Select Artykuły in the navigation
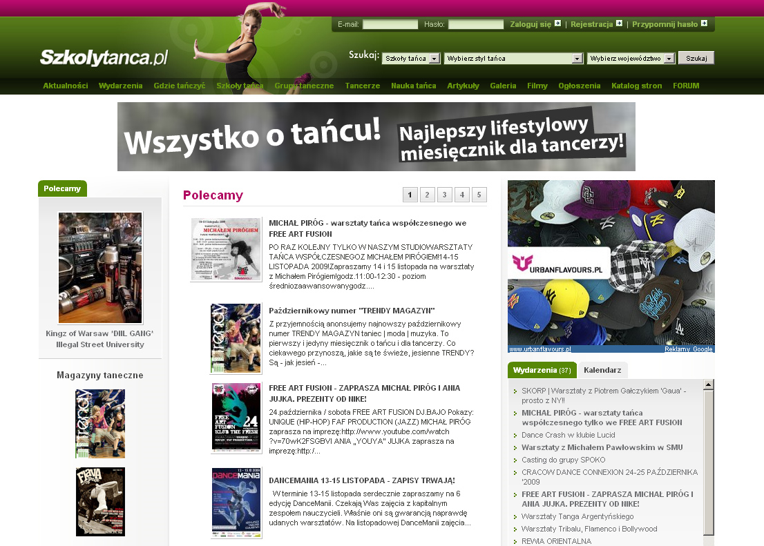The height and width of the screenshot is (546, 764). coord(463,86)
